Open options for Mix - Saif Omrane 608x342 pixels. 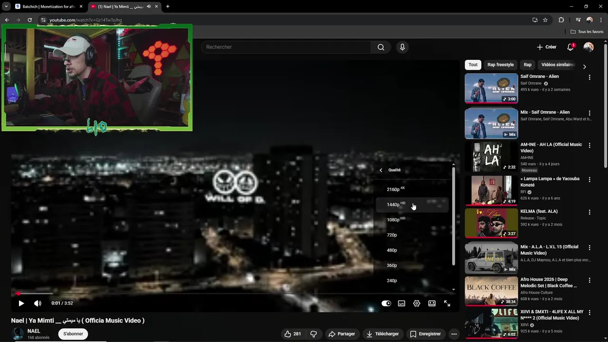click(x=589, y=113)
